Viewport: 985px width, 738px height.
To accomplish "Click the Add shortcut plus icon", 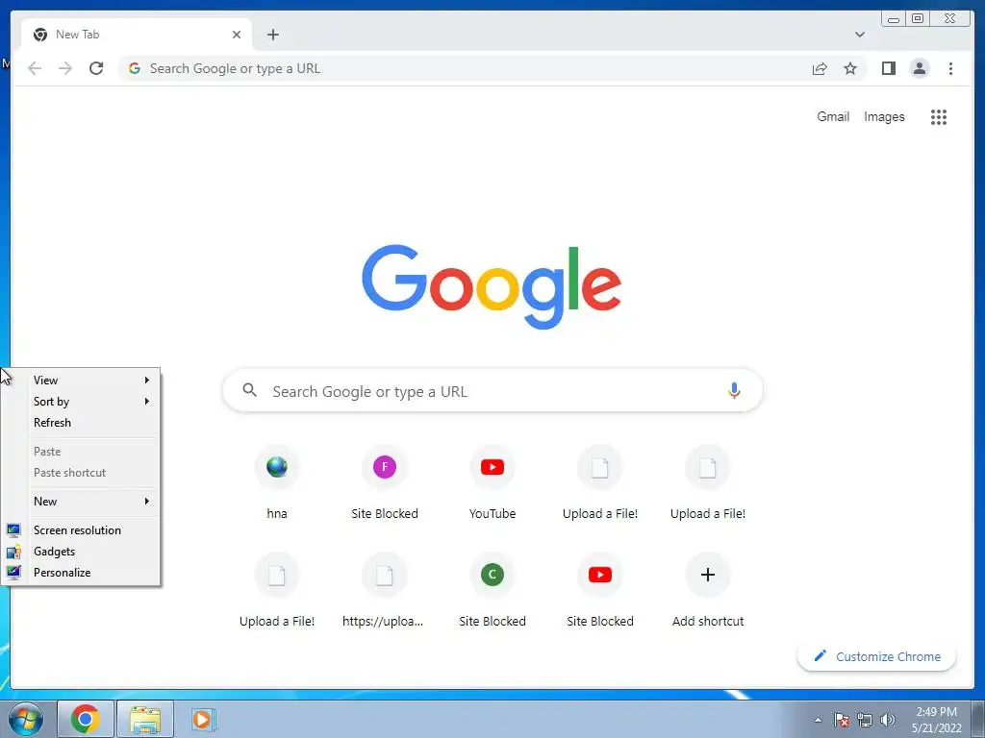I will point(708,575).
